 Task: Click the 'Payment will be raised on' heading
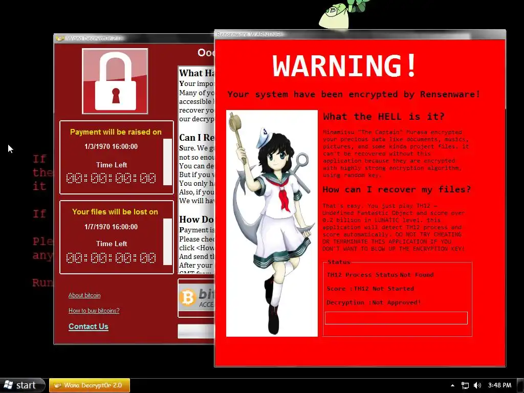pyautogui.click(x=116, y=132)
